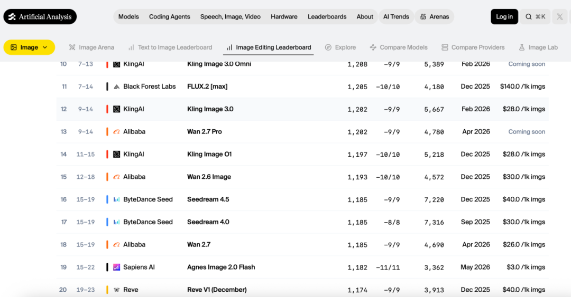Open the Explore tab

(x=340, y=47)
